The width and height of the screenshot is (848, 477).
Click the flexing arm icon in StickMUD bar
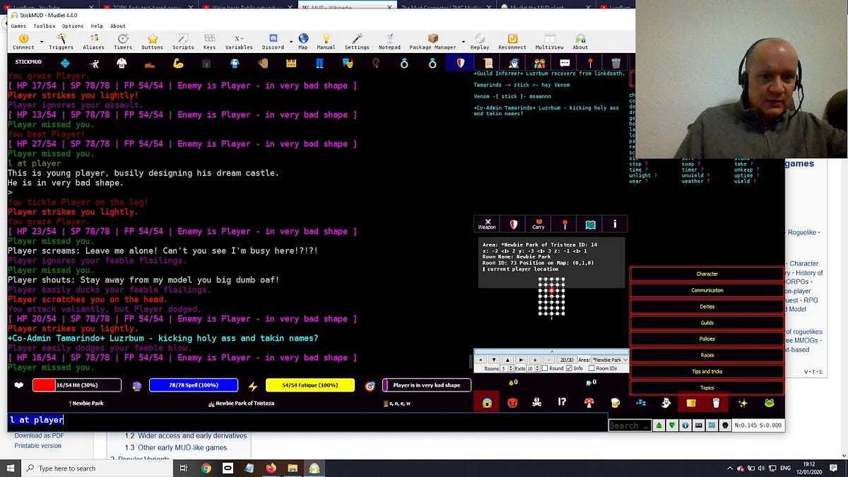tap(178, 63)
